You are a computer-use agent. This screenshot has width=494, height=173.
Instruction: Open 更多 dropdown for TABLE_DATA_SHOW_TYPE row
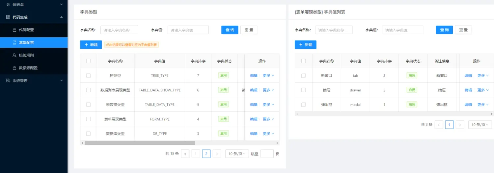coord(268,90)
